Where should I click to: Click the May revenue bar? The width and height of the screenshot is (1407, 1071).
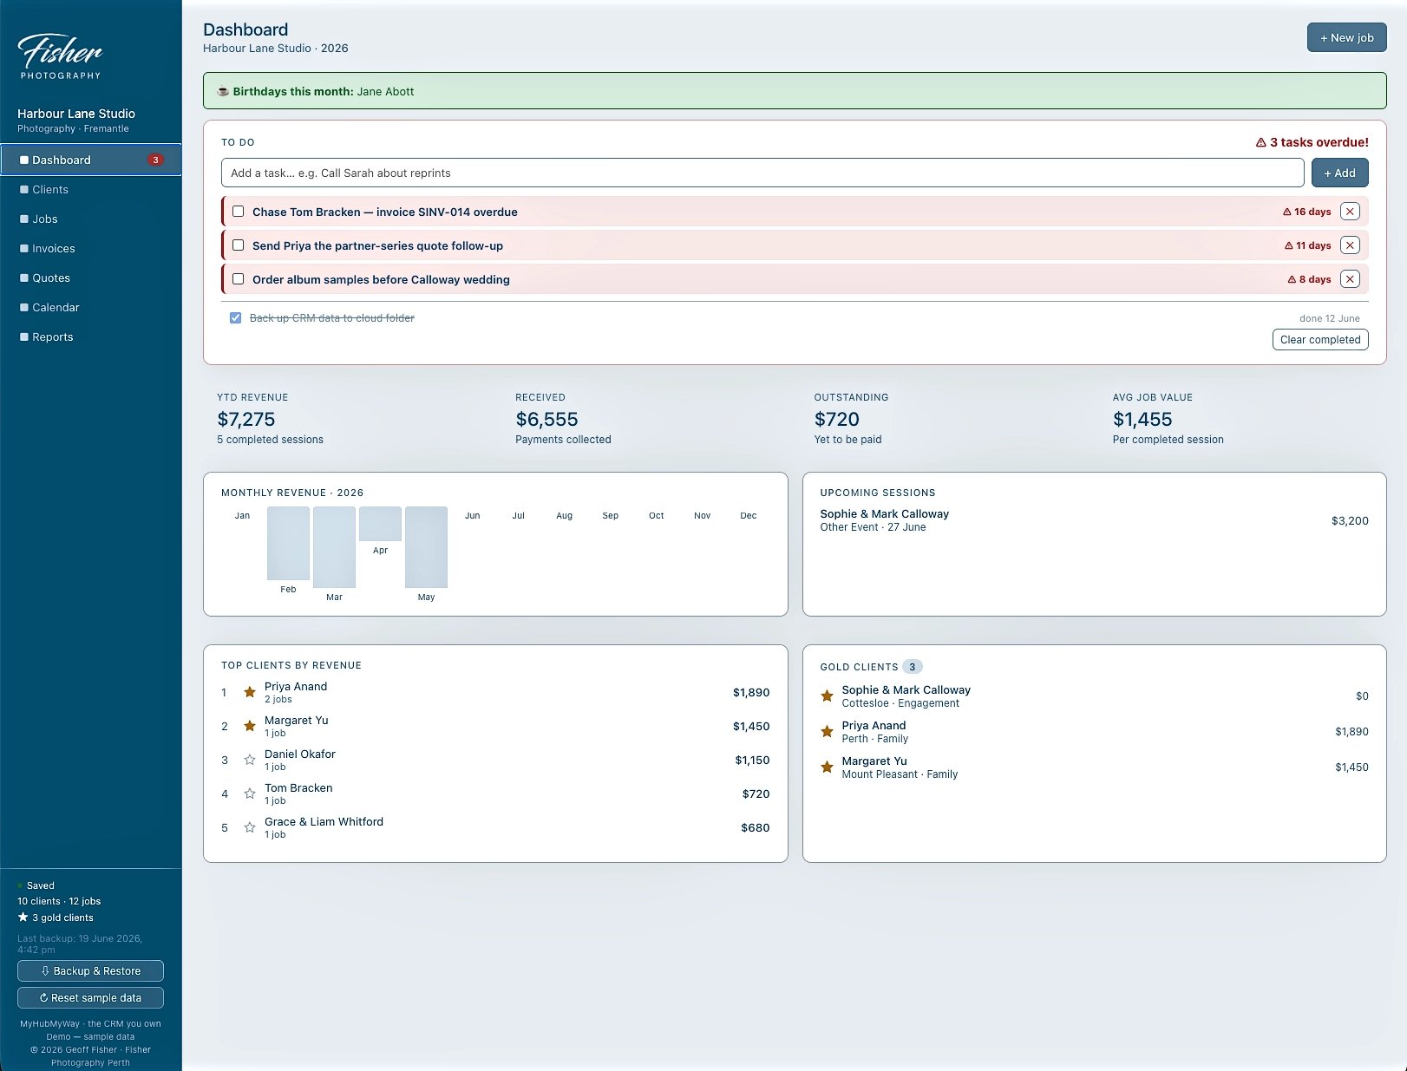coord(426,547)
